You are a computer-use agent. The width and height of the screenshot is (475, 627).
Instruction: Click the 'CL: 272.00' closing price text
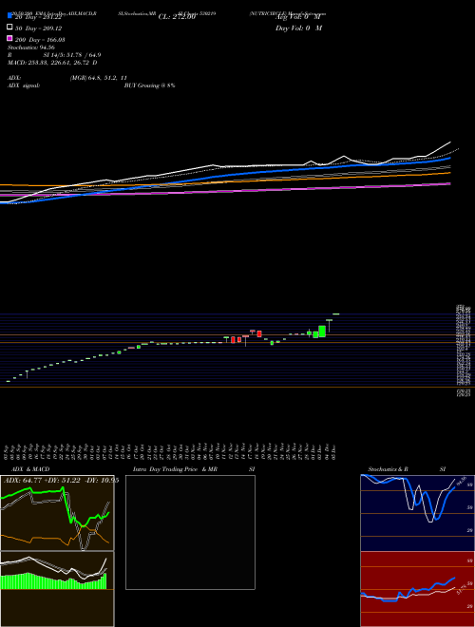click(x=177, y=17)
